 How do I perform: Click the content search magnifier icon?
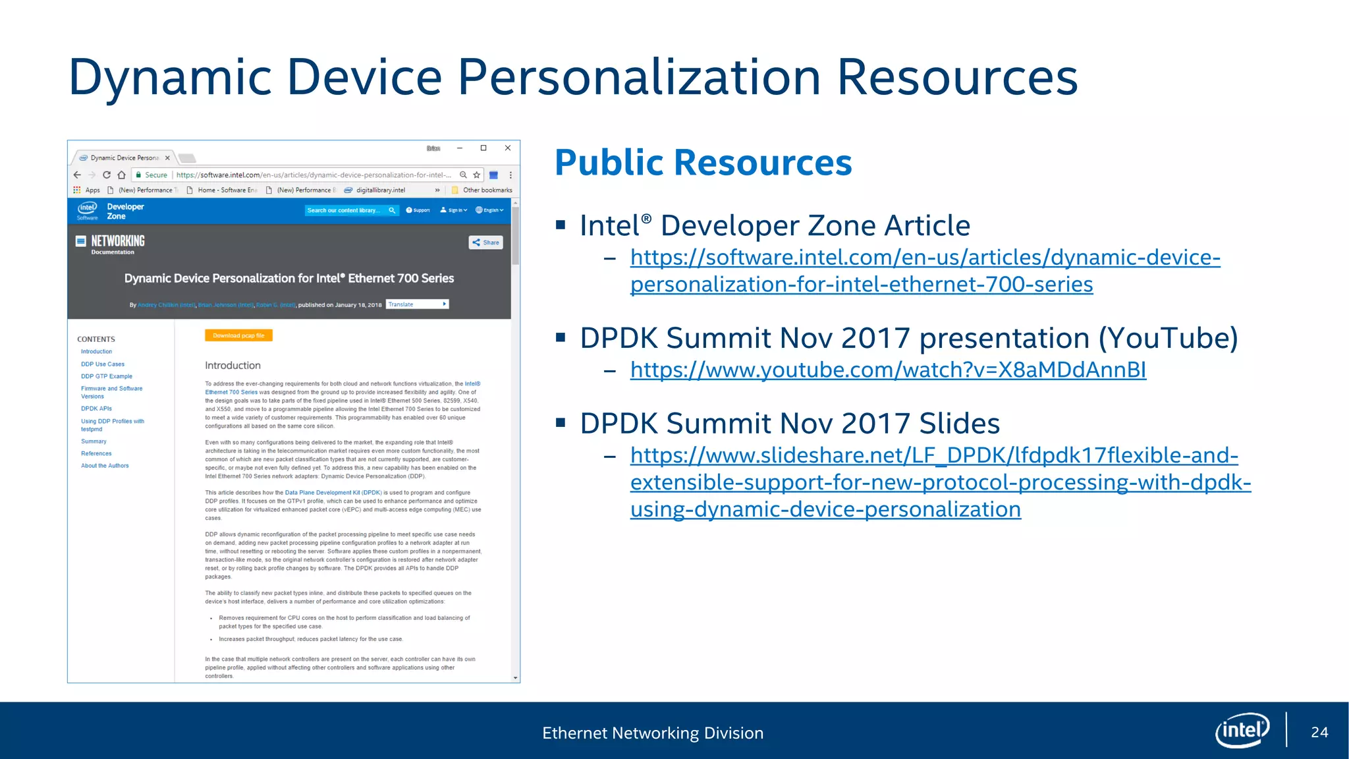[x=392, y=211]
